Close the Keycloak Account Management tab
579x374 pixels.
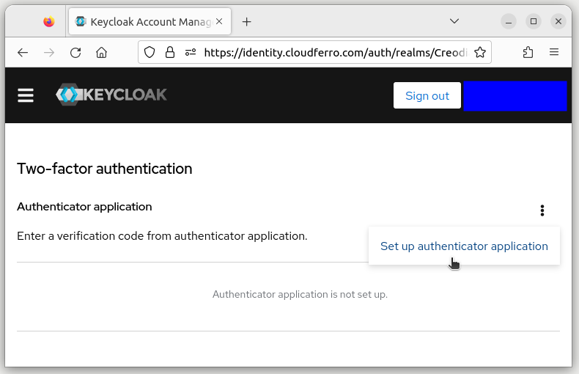[x=219, y=21]
